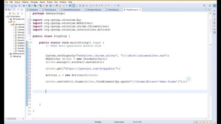The image size is (221, 124).
Task: Switch to Class4.java editor tab
Action: 32,10
